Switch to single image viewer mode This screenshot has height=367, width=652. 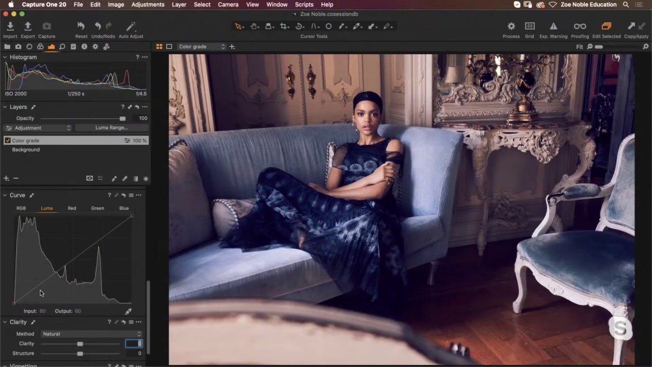pos(169,46)
